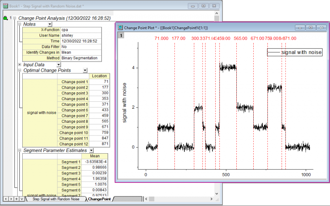
Task: Collapse the Notes section
Action: (x=20, y=24)
